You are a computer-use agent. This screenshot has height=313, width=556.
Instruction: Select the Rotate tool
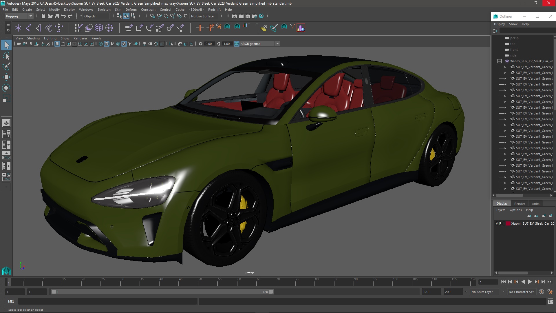point(6,88)
